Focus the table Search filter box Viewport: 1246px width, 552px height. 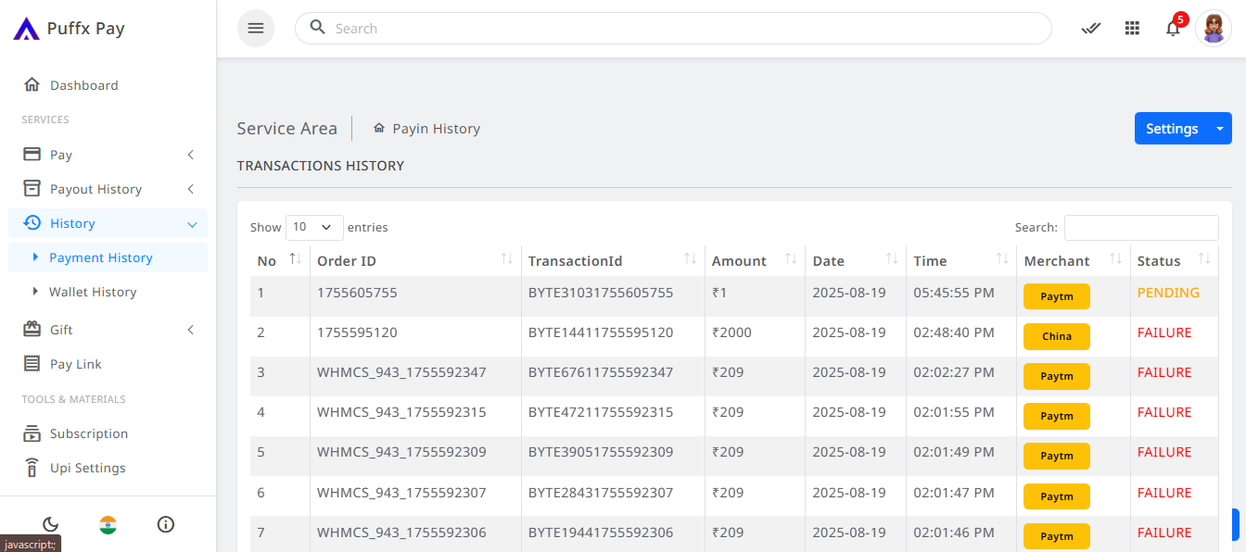1141,227
